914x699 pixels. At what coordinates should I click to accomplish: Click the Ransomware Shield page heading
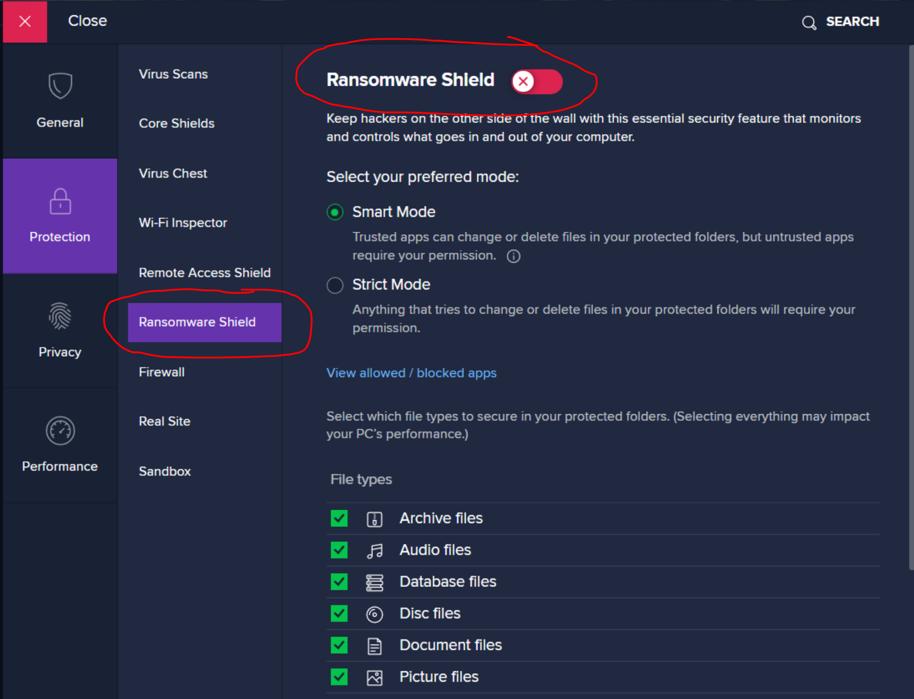tap(410, 80)
